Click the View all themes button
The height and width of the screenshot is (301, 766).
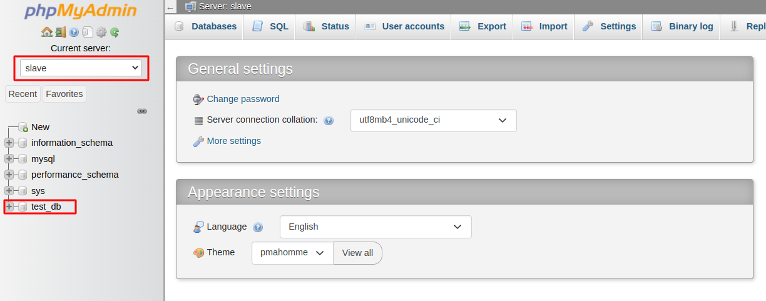tap(357, 253)
